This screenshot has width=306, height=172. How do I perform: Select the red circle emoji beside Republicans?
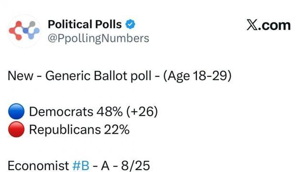[16, 129]
